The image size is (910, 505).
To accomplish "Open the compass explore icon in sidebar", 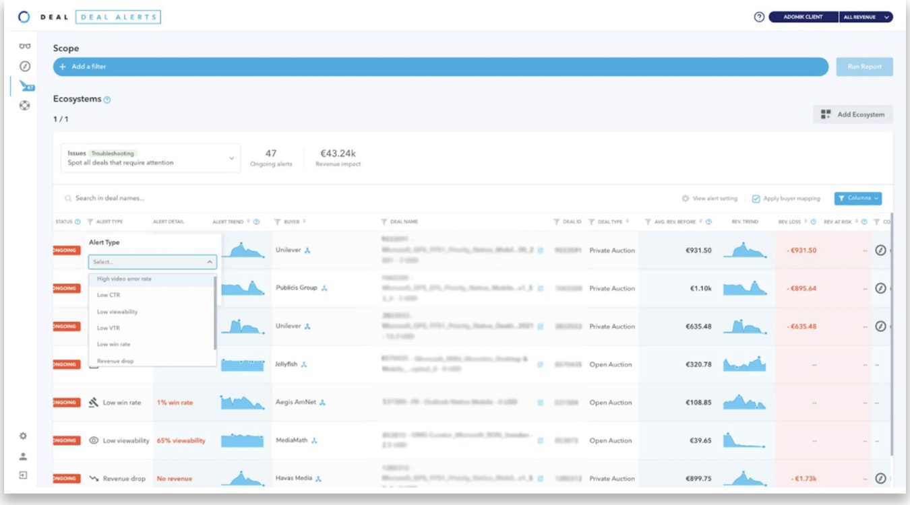I will pos(25,66).
